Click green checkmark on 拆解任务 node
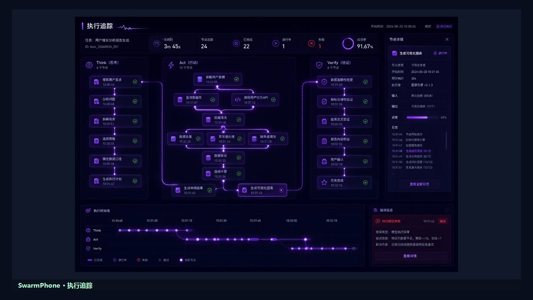Screen dimensions: 533x300 (x=135, y=121)
